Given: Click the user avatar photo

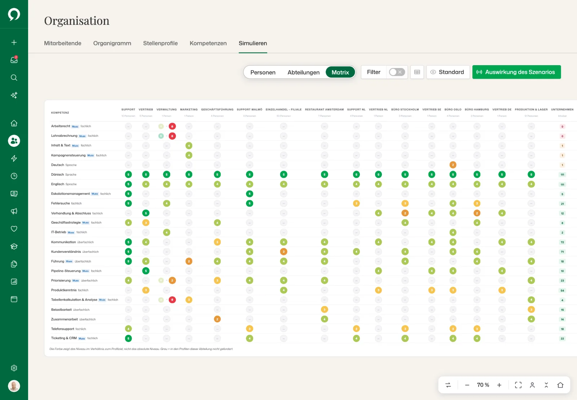Looking at the screenshot, I should click(x=14, y=386).
